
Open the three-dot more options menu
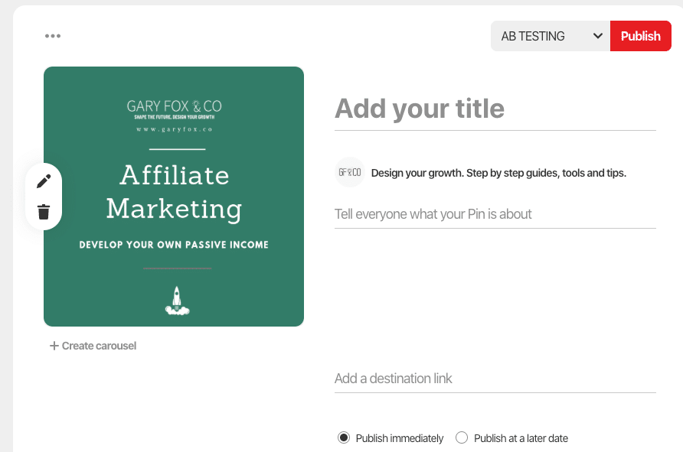pos(53,36)
